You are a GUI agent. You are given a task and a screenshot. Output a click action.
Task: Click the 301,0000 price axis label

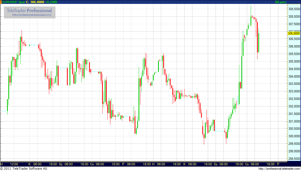pos(294,121)
